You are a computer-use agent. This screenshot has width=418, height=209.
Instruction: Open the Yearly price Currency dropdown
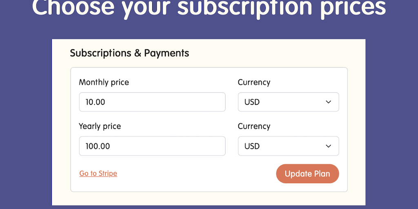pos(288,146)
